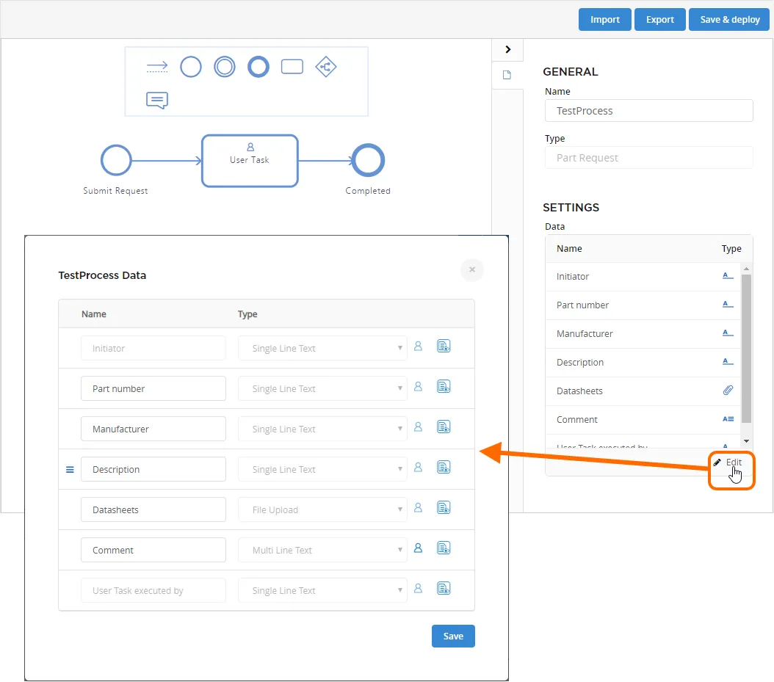Click form icon in Comment row

[444, 548]
